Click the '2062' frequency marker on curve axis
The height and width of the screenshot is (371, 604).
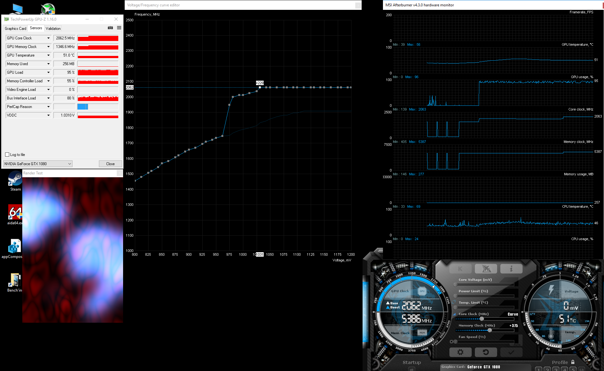click(x=130, y=87)
